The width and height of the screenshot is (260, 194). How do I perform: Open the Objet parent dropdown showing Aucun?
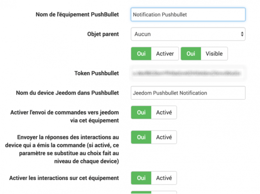[x=188, y=34]
